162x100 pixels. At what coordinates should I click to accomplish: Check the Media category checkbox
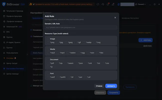point(48,49)
